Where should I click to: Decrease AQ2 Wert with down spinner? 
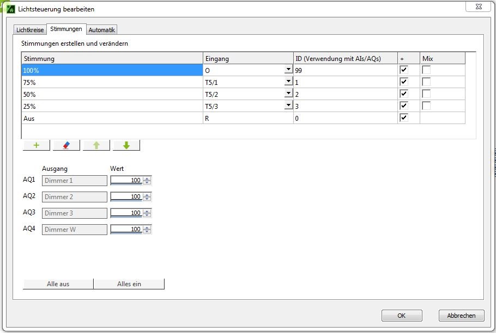[147, 199]
